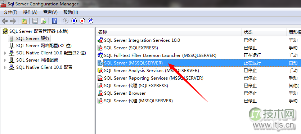
Task: Click the SQL Server (MSSQLSERVER) running icon
Action: tap(100, 63)
